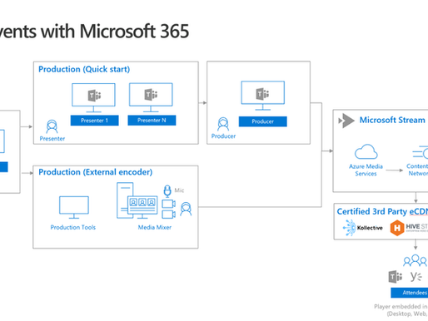Click the Presenter 1 monitor Teams icon

coord(94,96)
